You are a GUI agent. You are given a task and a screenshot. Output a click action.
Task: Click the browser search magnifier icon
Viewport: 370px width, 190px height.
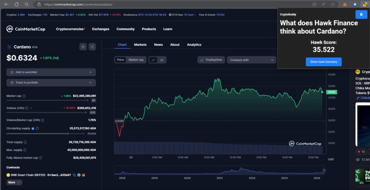pyautogui.click(x=27, y=4)
